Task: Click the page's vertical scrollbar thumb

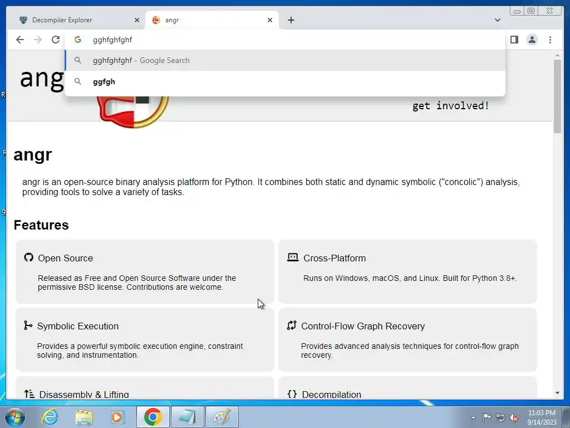Action: [557, 96]
